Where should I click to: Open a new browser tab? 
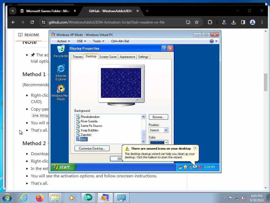point(147,11)
